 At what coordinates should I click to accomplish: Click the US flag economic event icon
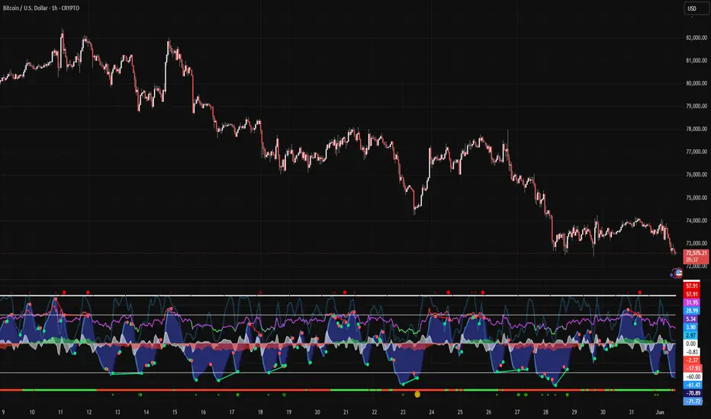(x=679, y=273)
